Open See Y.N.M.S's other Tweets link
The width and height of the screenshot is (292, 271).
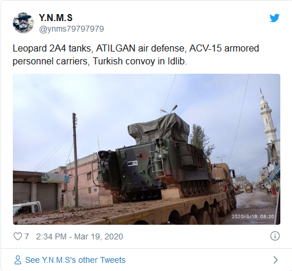point(75,260)
